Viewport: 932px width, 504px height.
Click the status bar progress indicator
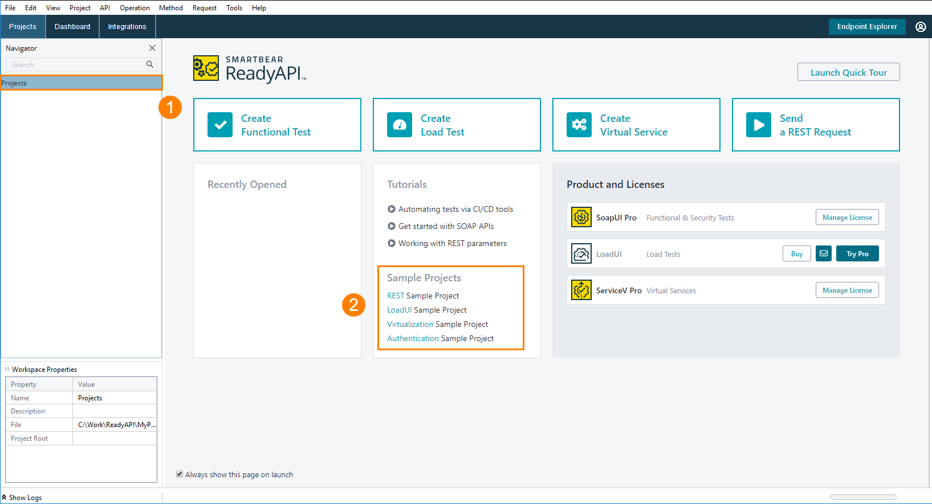[x=863, y=497]
